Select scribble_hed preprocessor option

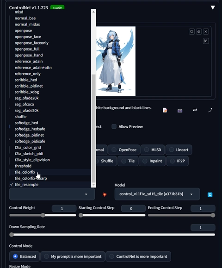point(50,80)
